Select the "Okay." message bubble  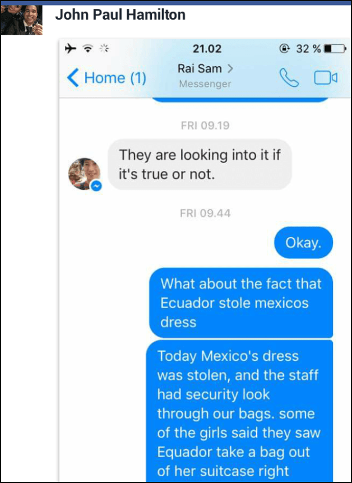303,243
